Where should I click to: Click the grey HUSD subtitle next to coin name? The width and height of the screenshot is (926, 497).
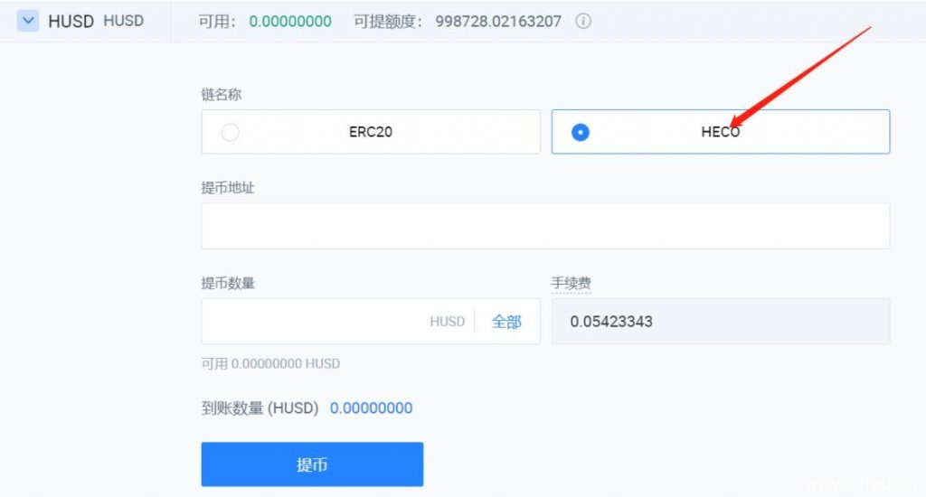(123, 21)
